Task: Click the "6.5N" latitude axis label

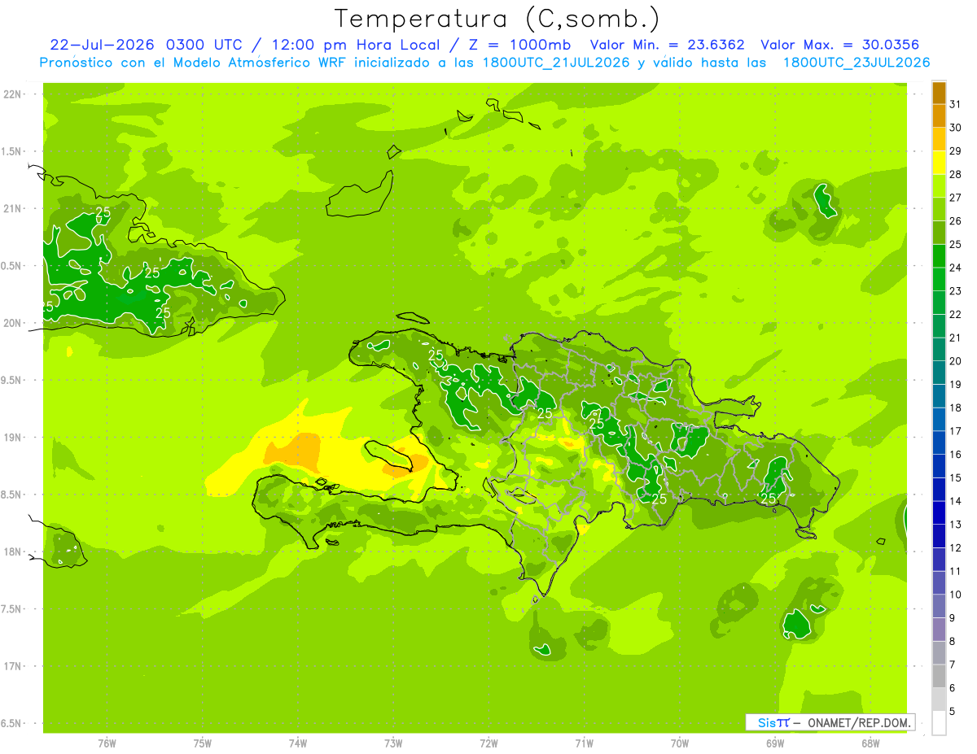Action: [x=12, y=724]
